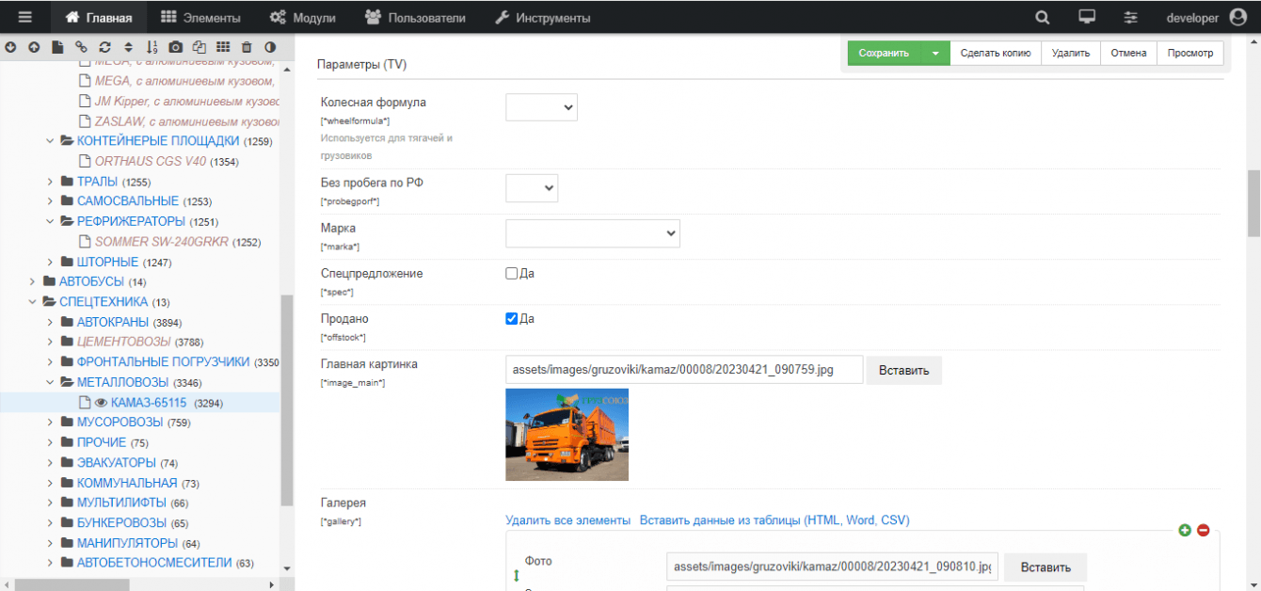
Task: Click the collapse tree arrow-up icon
Action: pos(34,46)
